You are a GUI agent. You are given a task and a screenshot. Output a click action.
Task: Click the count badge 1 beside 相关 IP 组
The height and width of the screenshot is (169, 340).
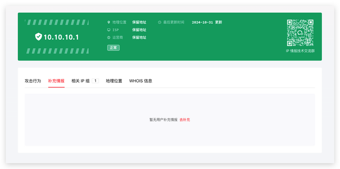click(x=95, y=81)
